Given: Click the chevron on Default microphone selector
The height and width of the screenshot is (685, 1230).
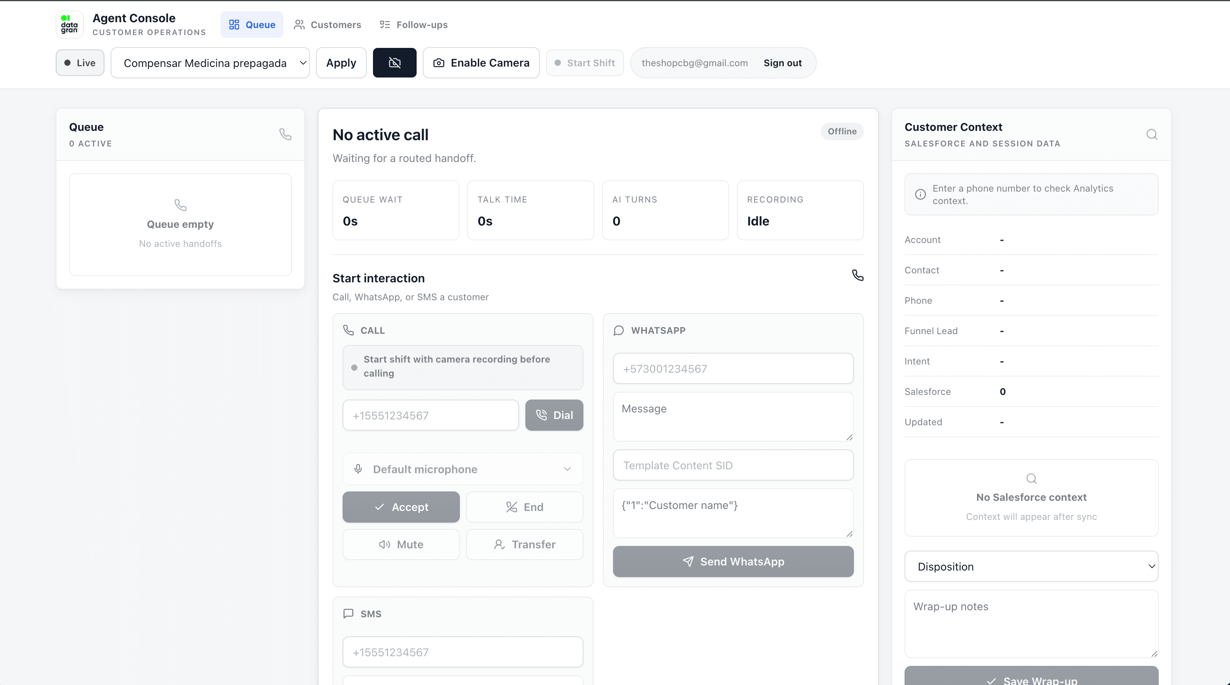Looking at the screenshot, I should click(567, 469).
